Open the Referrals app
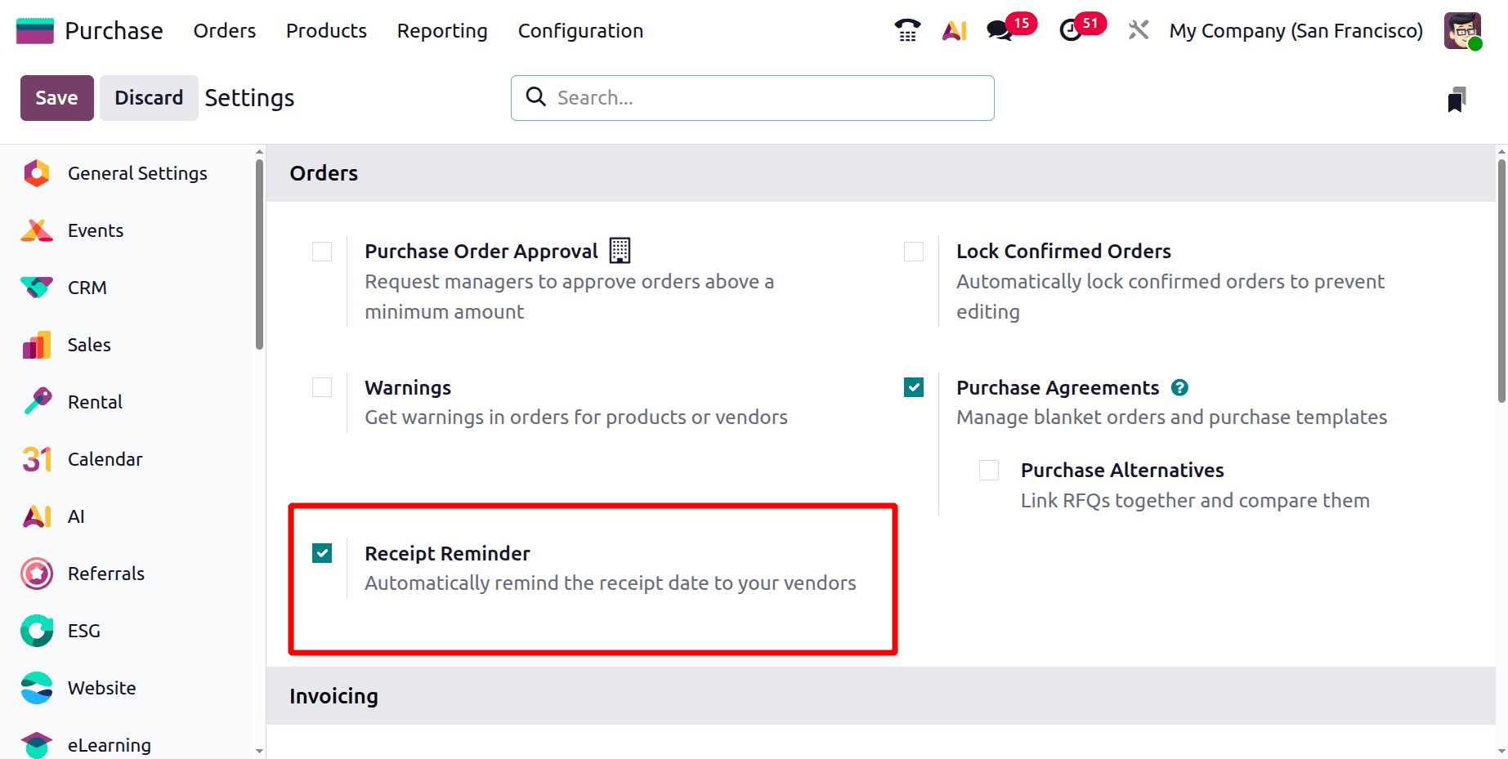The image size is (1508, 759). [x=105, y=574]
